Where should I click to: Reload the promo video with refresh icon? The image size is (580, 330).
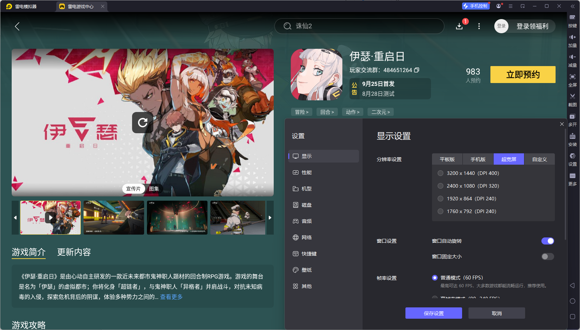[x=143, y=123]
